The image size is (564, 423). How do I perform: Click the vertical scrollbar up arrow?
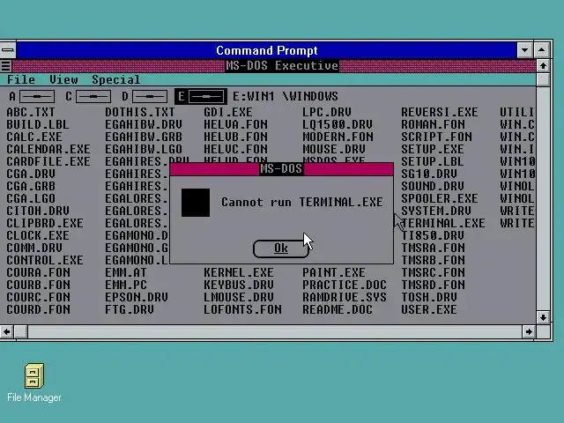pyautogui.click(x=543, y=66)
